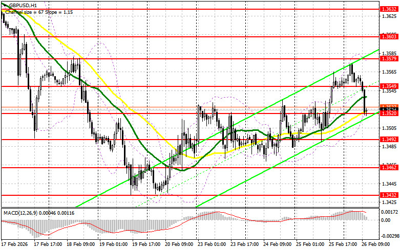This screenshot has width=400, height=250.
Task: Select the 18 Feb 09:00 time label
Action: click(x=81, y=244)
